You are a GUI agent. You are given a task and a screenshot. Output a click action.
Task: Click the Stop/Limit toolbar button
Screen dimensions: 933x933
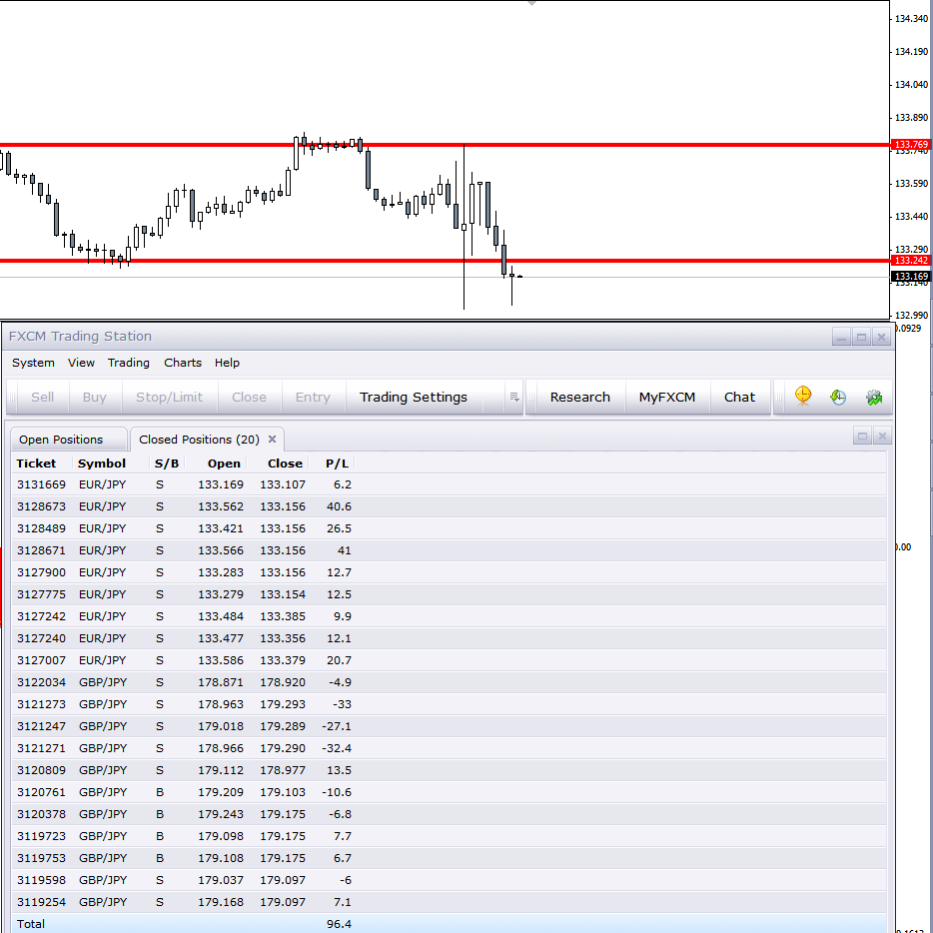tap(169, 397)
